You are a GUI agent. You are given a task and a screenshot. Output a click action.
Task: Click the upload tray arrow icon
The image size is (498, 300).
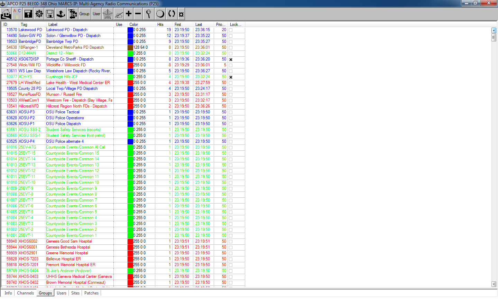(61, 14)
